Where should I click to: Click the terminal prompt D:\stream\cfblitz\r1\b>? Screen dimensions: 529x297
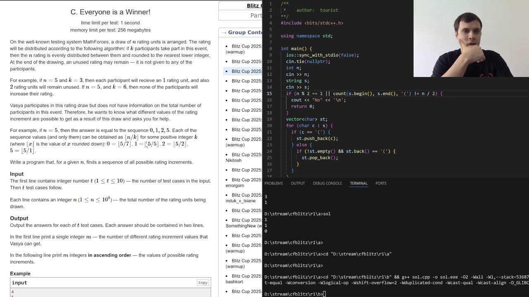[x=294, y=294]
